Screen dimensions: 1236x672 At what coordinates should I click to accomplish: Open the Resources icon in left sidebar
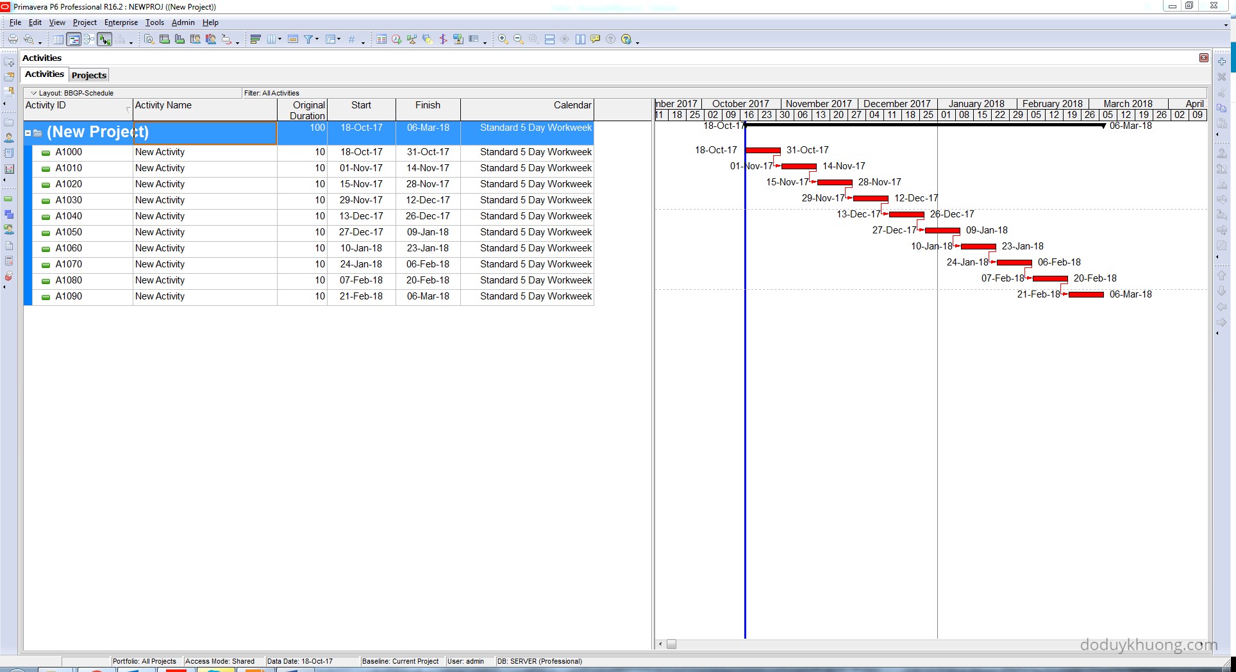[x=9, y=138]
